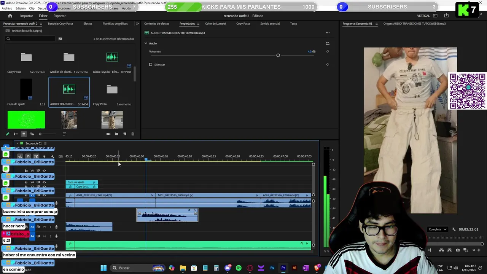Switch to Color de Lumetri tab

point(215,24)
